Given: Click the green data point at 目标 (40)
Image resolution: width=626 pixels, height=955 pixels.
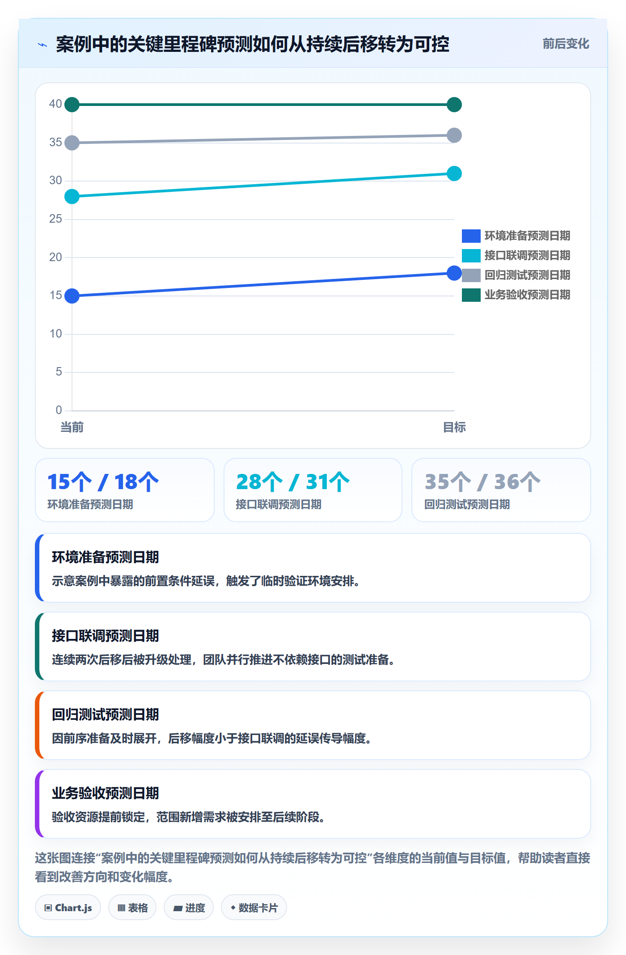Looking at the screenshot, I should [x=454, y=105].
